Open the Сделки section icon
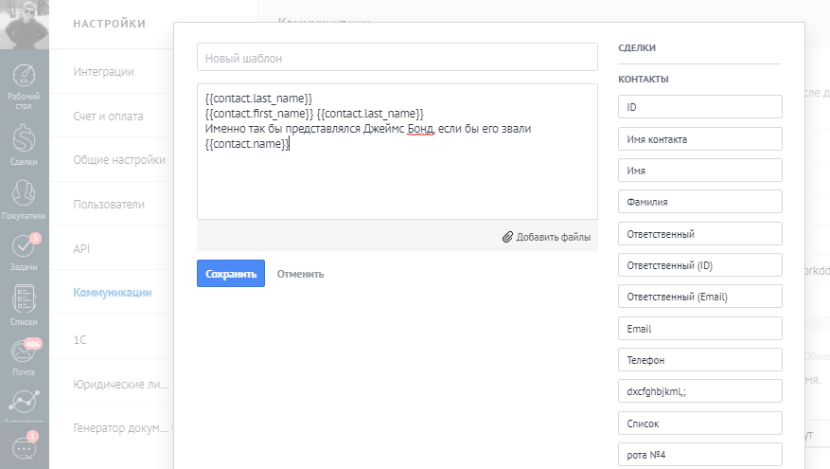 [25, 139]
